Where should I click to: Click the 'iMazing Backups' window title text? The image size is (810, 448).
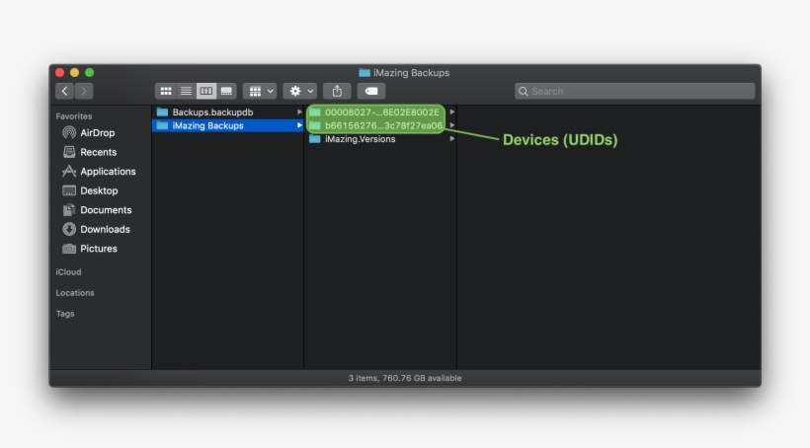pyautogui.click(x=411, y=73)
